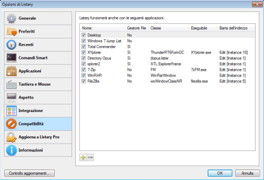Show the Informazioni tab
The height and width of the screenshot is (180, 264).
(38, 150)
